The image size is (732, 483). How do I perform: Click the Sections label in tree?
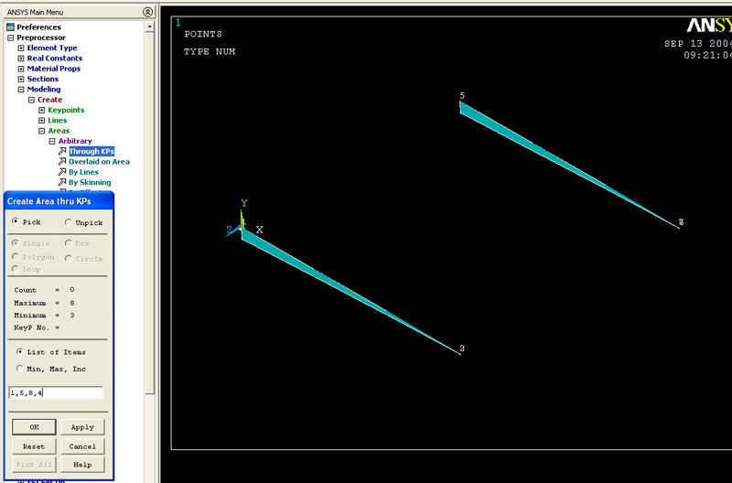[x=42, y=79]
